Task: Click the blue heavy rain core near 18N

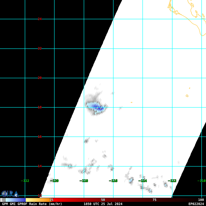Action: click(98, 108)
